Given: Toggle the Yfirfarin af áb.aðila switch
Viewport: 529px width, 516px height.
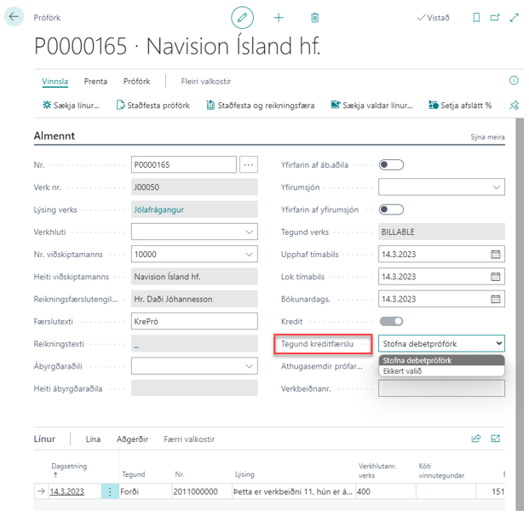Looking at the screenshot, I should tap(391, 165).
